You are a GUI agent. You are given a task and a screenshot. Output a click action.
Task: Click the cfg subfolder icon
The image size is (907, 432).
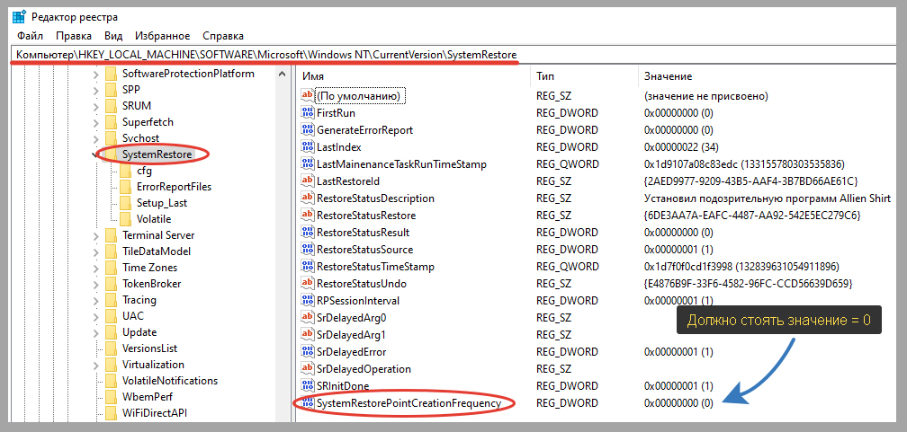126,171
